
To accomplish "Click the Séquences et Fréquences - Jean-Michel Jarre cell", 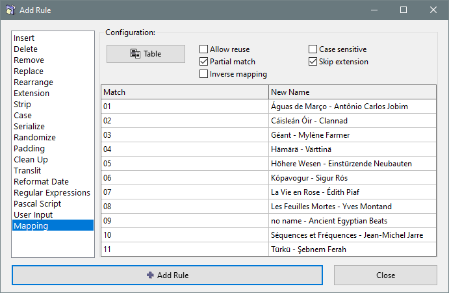I will (x=352, y=235).
